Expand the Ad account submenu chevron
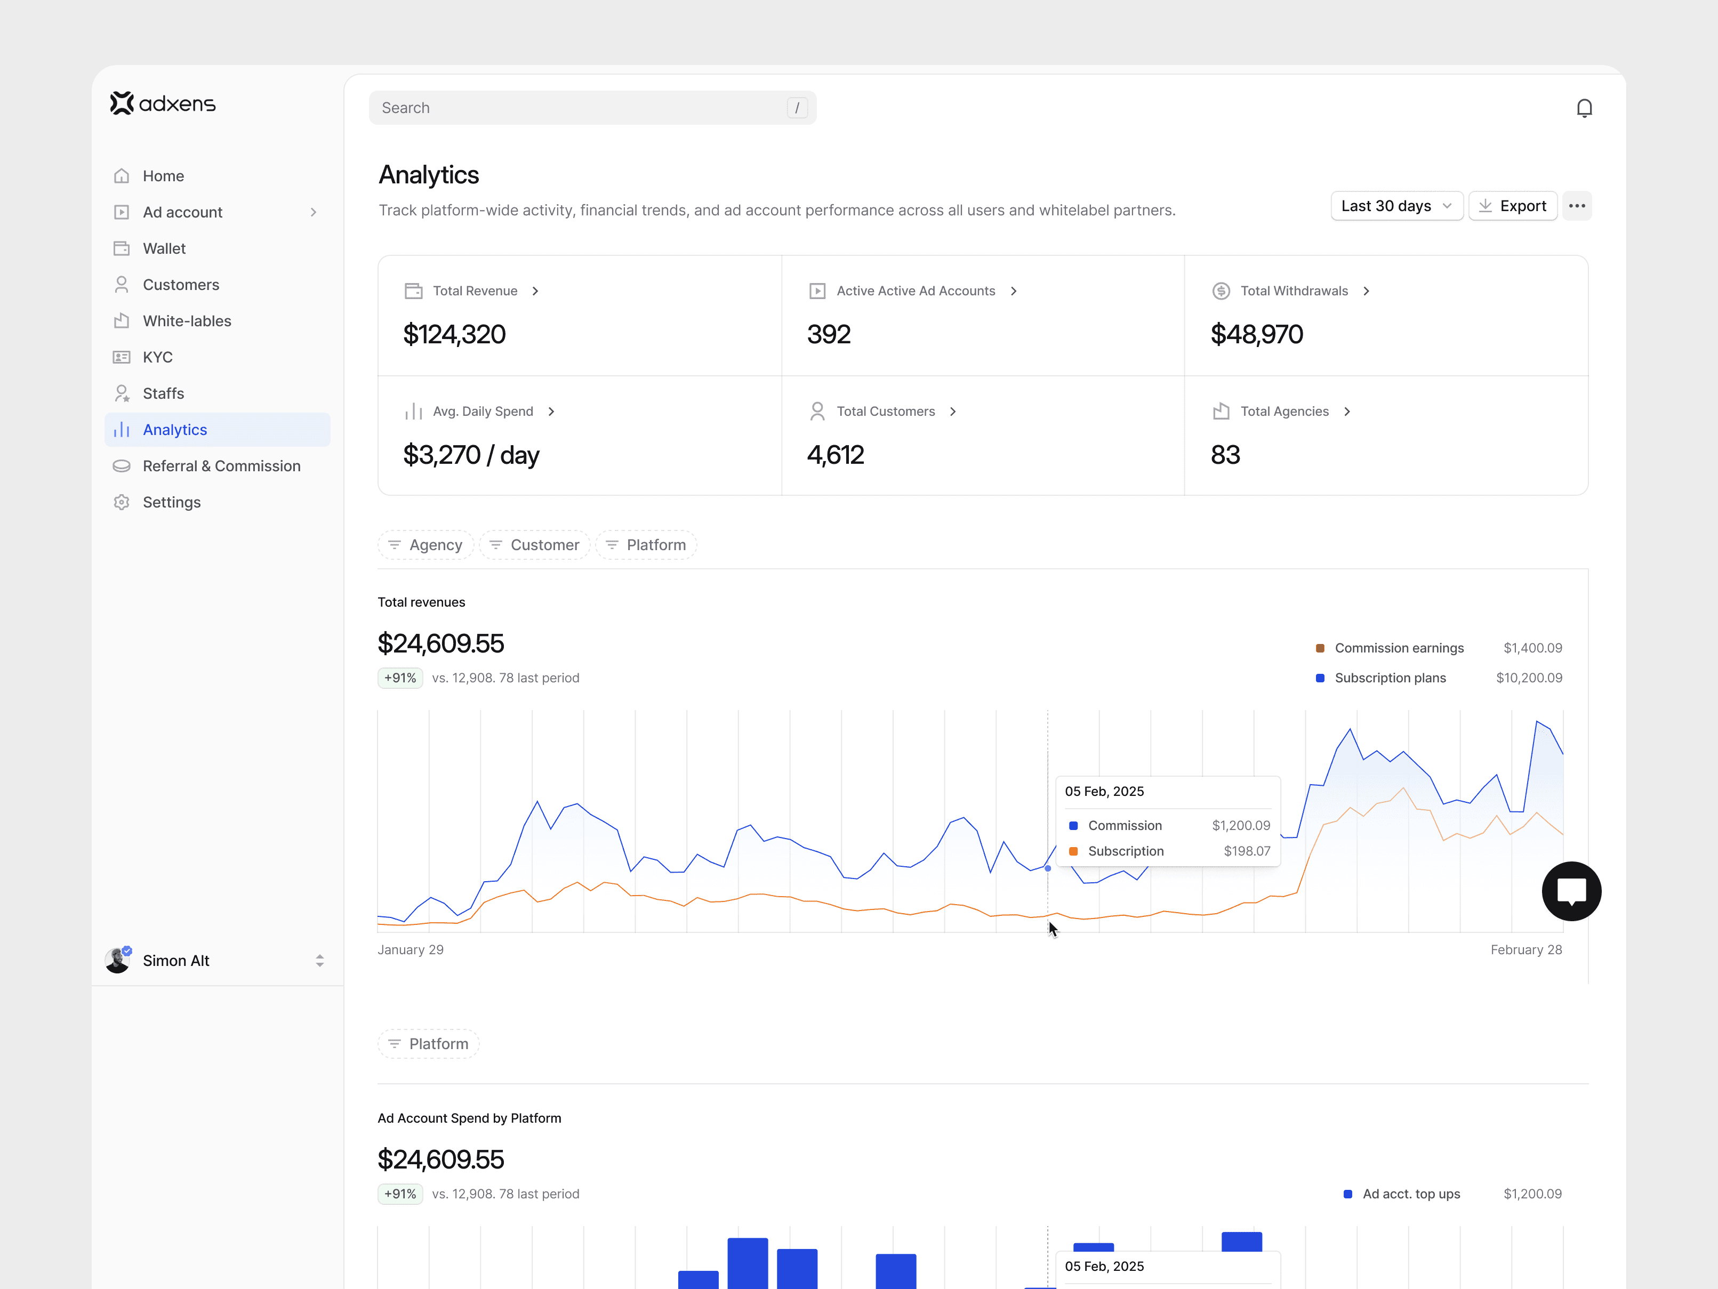1718x1289 pixels. click(x=313, y=212)
